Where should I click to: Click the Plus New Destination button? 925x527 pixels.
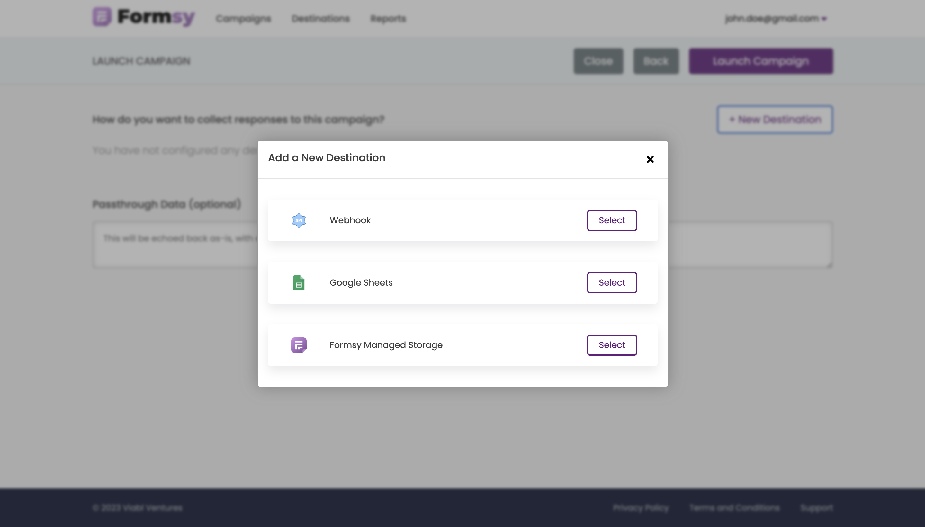coord(775,119)
